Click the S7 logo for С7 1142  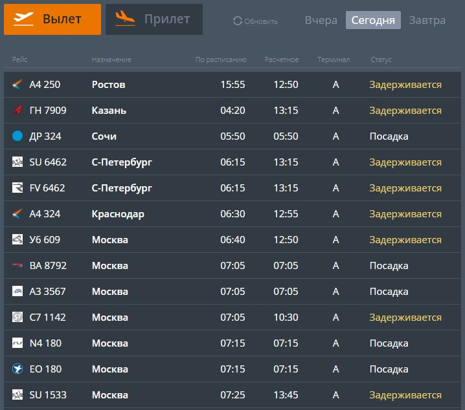point(17,317)
